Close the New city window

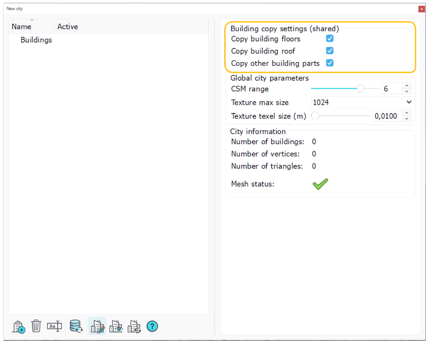click(421, 9)
